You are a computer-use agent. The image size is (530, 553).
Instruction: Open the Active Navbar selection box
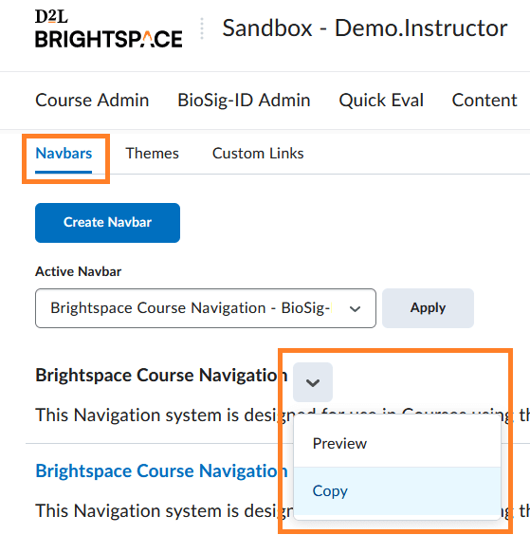(x=206, y=308)
